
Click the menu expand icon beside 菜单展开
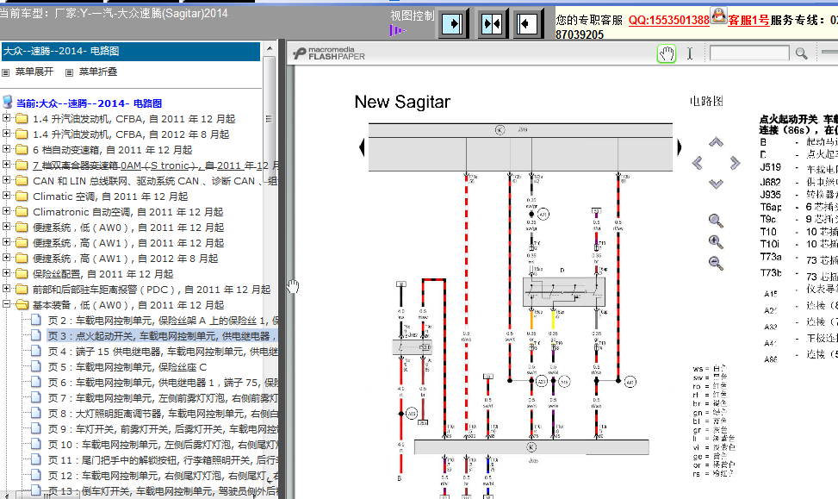point(5,72)
